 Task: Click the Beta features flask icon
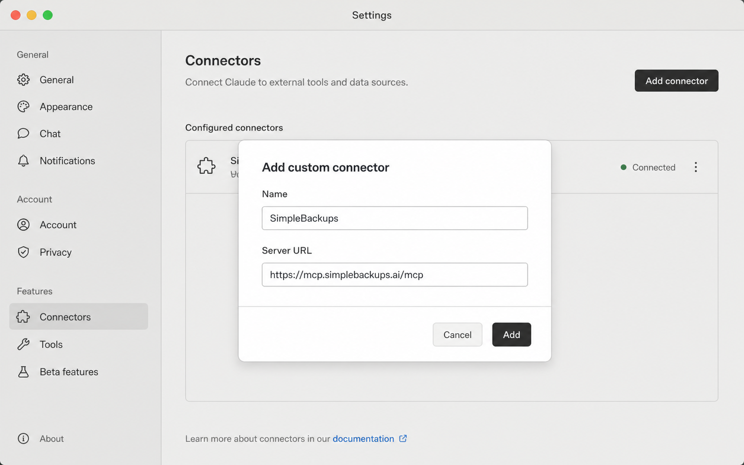[x=23, y=372]
